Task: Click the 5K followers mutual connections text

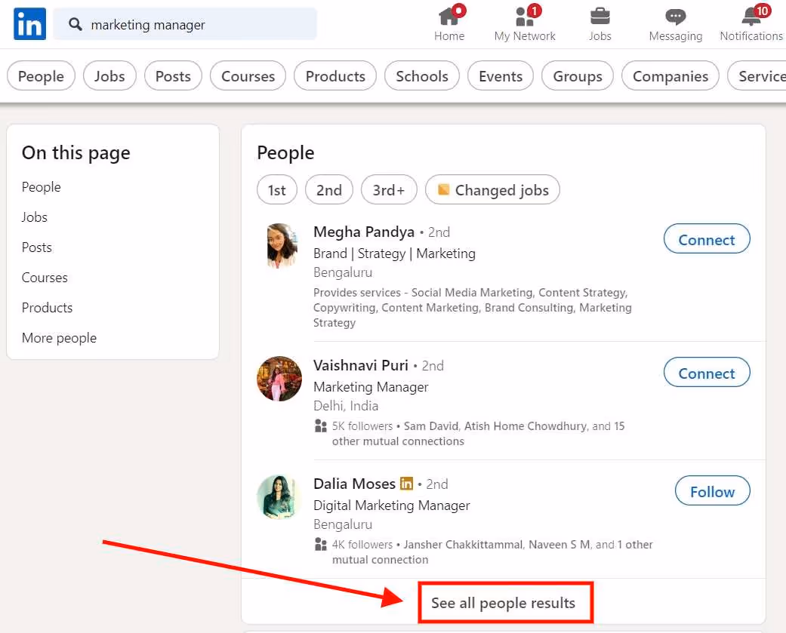Action: point(478,434)
